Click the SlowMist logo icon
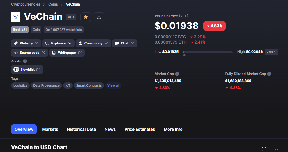The image size is (288, 152). point(16,69)
